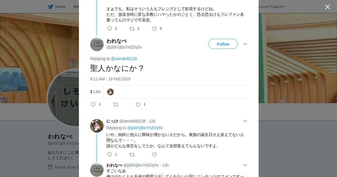The image size is (337, 177).
Task: Like the top tweet with 9 likes
Action: 154,29
